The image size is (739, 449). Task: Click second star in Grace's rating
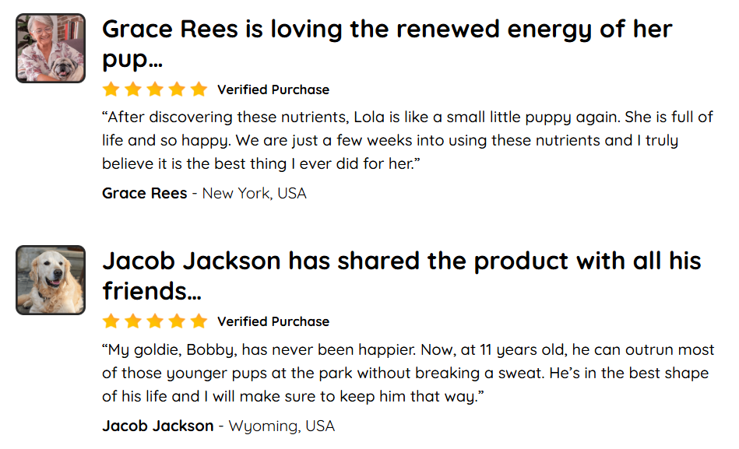tap(133, 89)
